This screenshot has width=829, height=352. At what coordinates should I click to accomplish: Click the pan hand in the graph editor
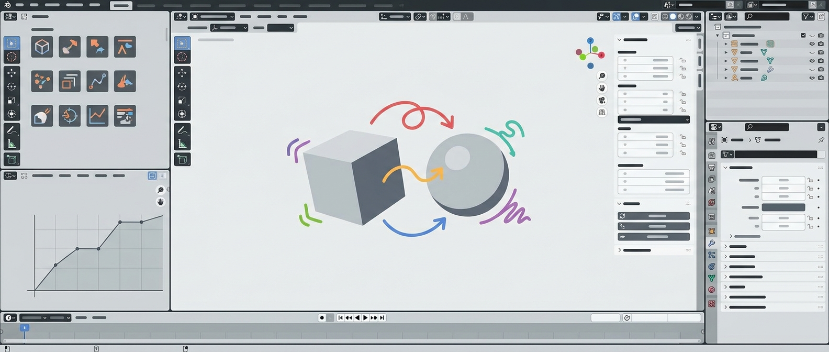161,202
